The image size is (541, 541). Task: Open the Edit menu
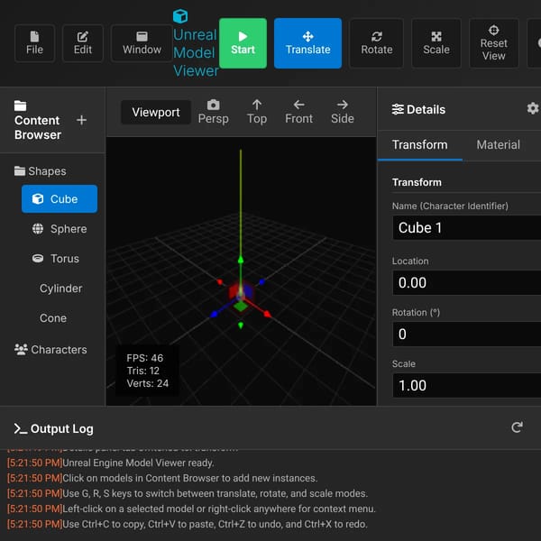tap(83, 43)
